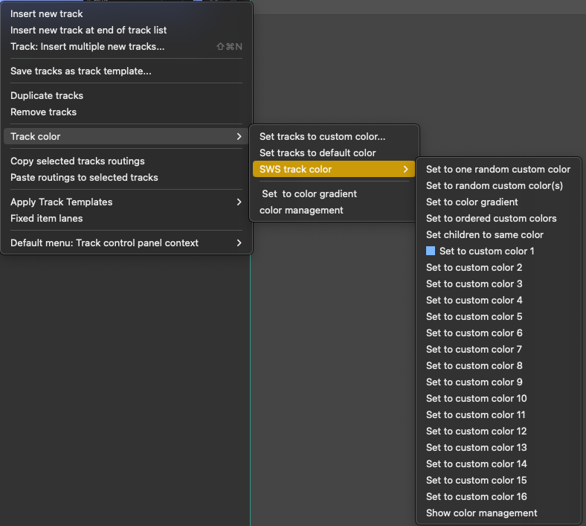Toggle Fixed item lanes
The height and width of the screenshot is (526, 586).
pyautogui.click(x=47, y=219)
